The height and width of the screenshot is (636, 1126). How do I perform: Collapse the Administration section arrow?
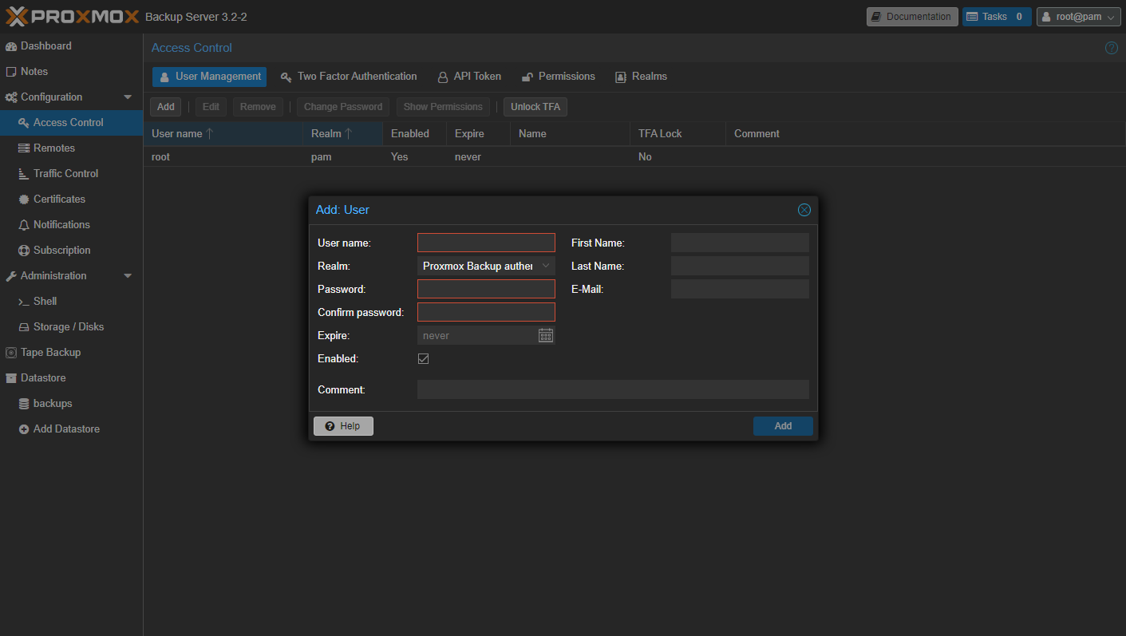pyautogui.click(x=128, y=276)
